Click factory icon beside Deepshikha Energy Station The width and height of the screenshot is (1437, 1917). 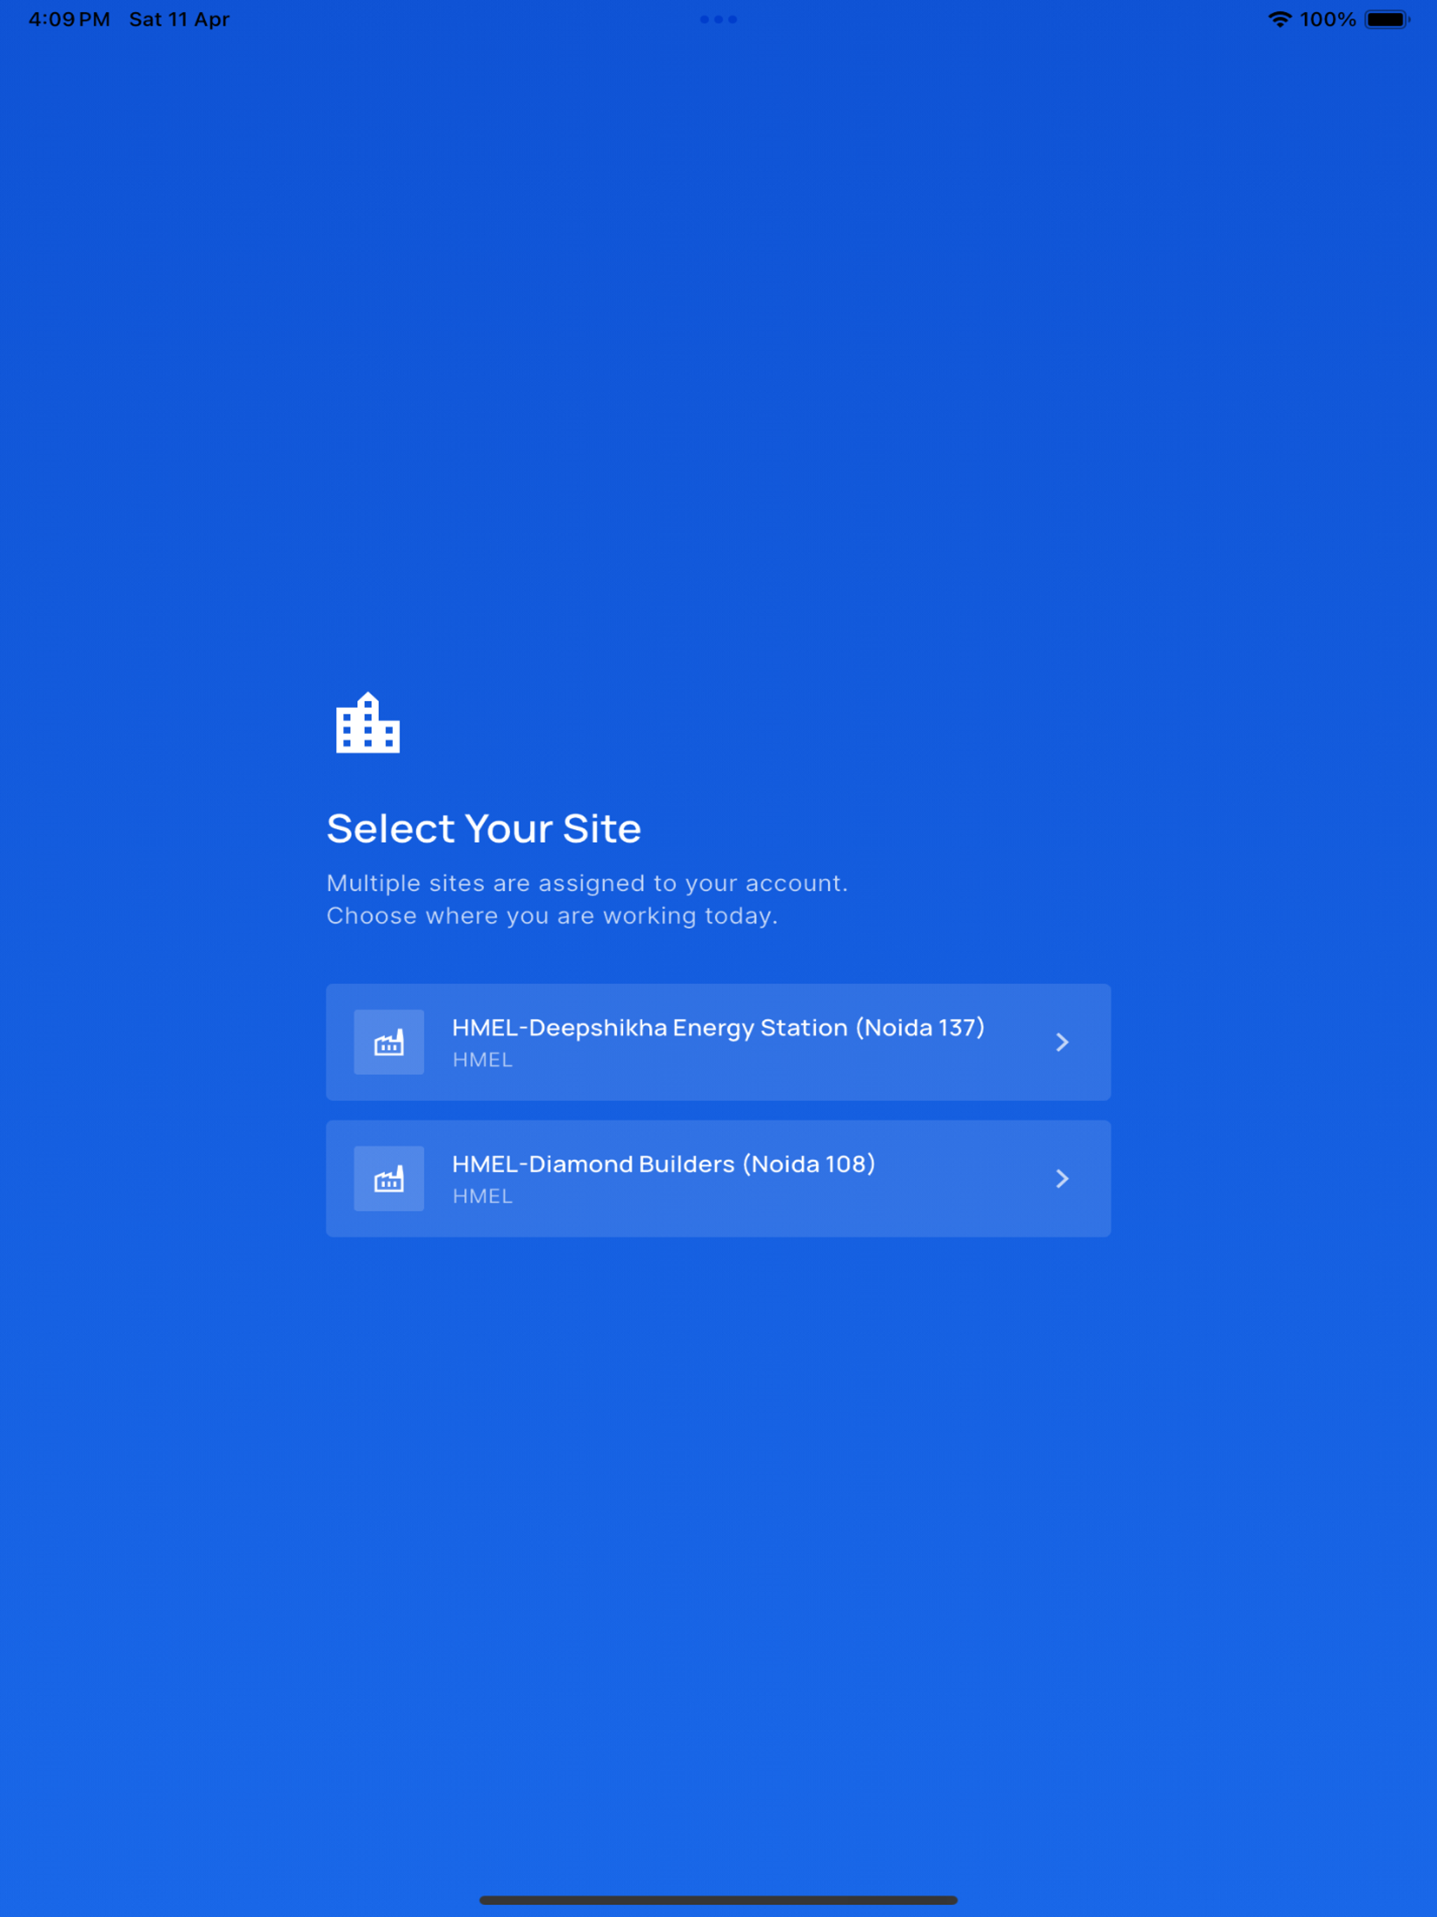click(x=389, y=1042)
